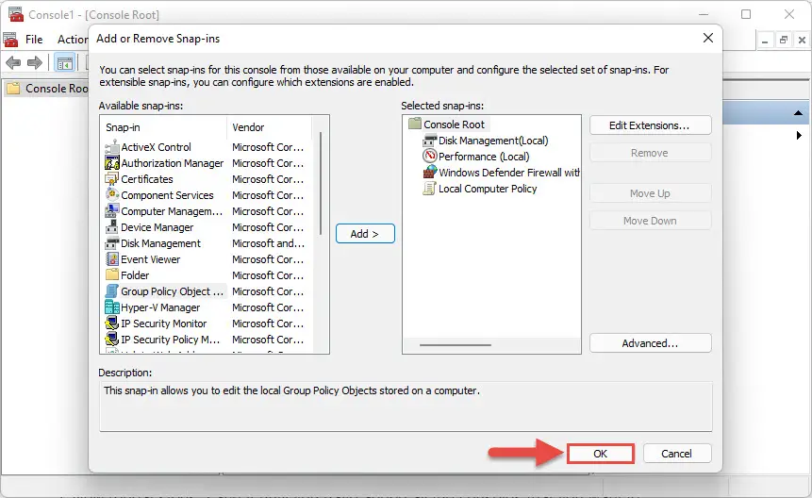812x498 pixels.
Task: Select the ActiveX Control snap-in icon
Action: click(x=112, y=147)
